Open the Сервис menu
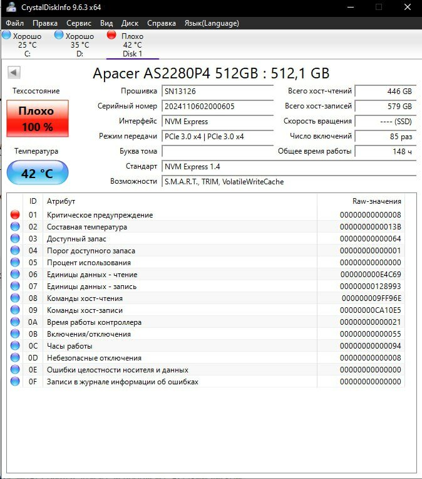The image size is (422, 479). pyautogui.click(x=79, y=23)
